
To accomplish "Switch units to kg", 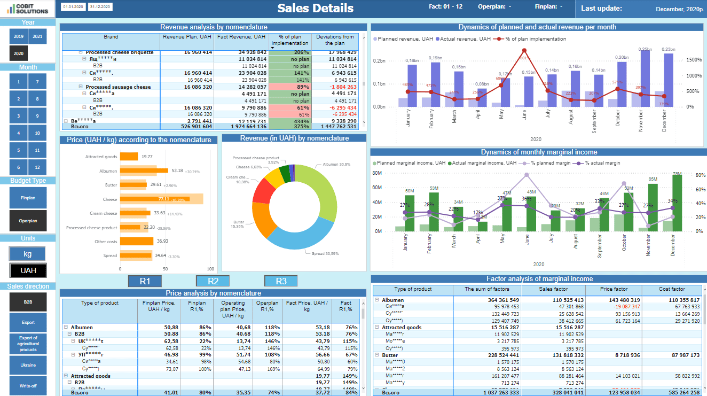I will (28, 253).
